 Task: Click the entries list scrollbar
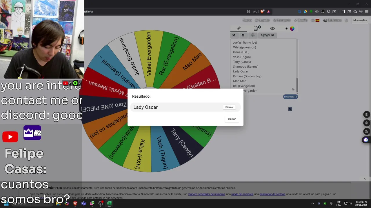coord(297,86)
